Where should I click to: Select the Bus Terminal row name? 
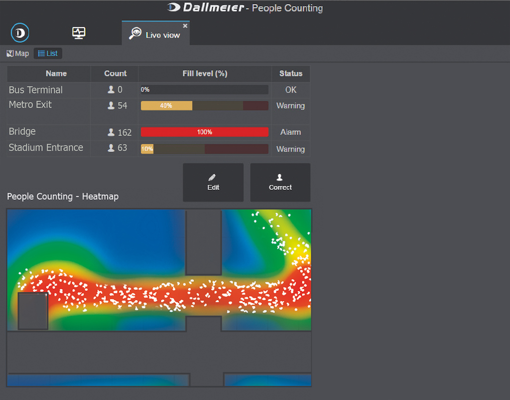tap(36, 90)
